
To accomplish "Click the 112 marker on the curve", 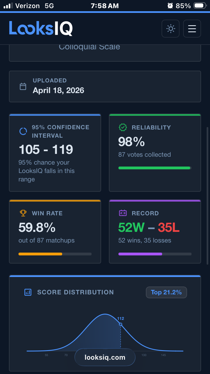I will [121, 324].
